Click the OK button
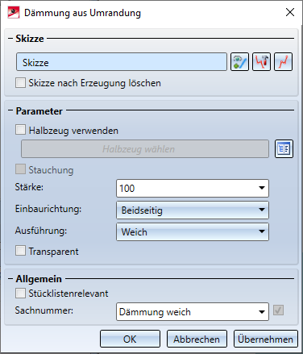 [x=130, y=339]
